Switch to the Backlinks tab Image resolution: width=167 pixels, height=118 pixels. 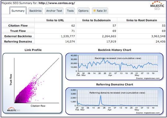click(x=35, y=11)
